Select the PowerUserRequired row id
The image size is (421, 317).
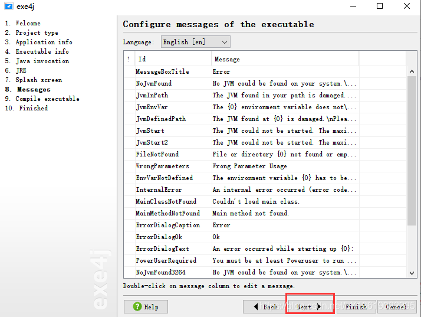166,261
